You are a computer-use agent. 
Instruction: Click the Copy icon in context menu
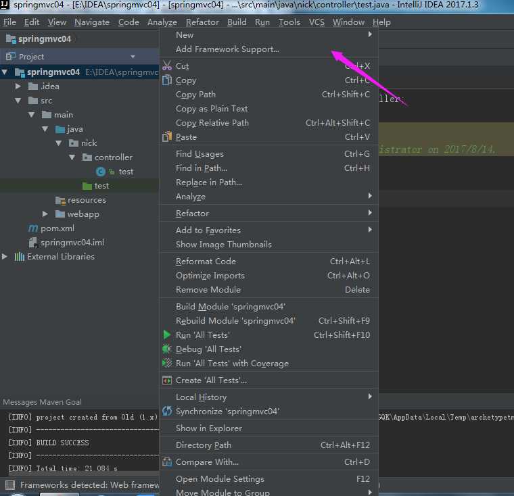167,80
